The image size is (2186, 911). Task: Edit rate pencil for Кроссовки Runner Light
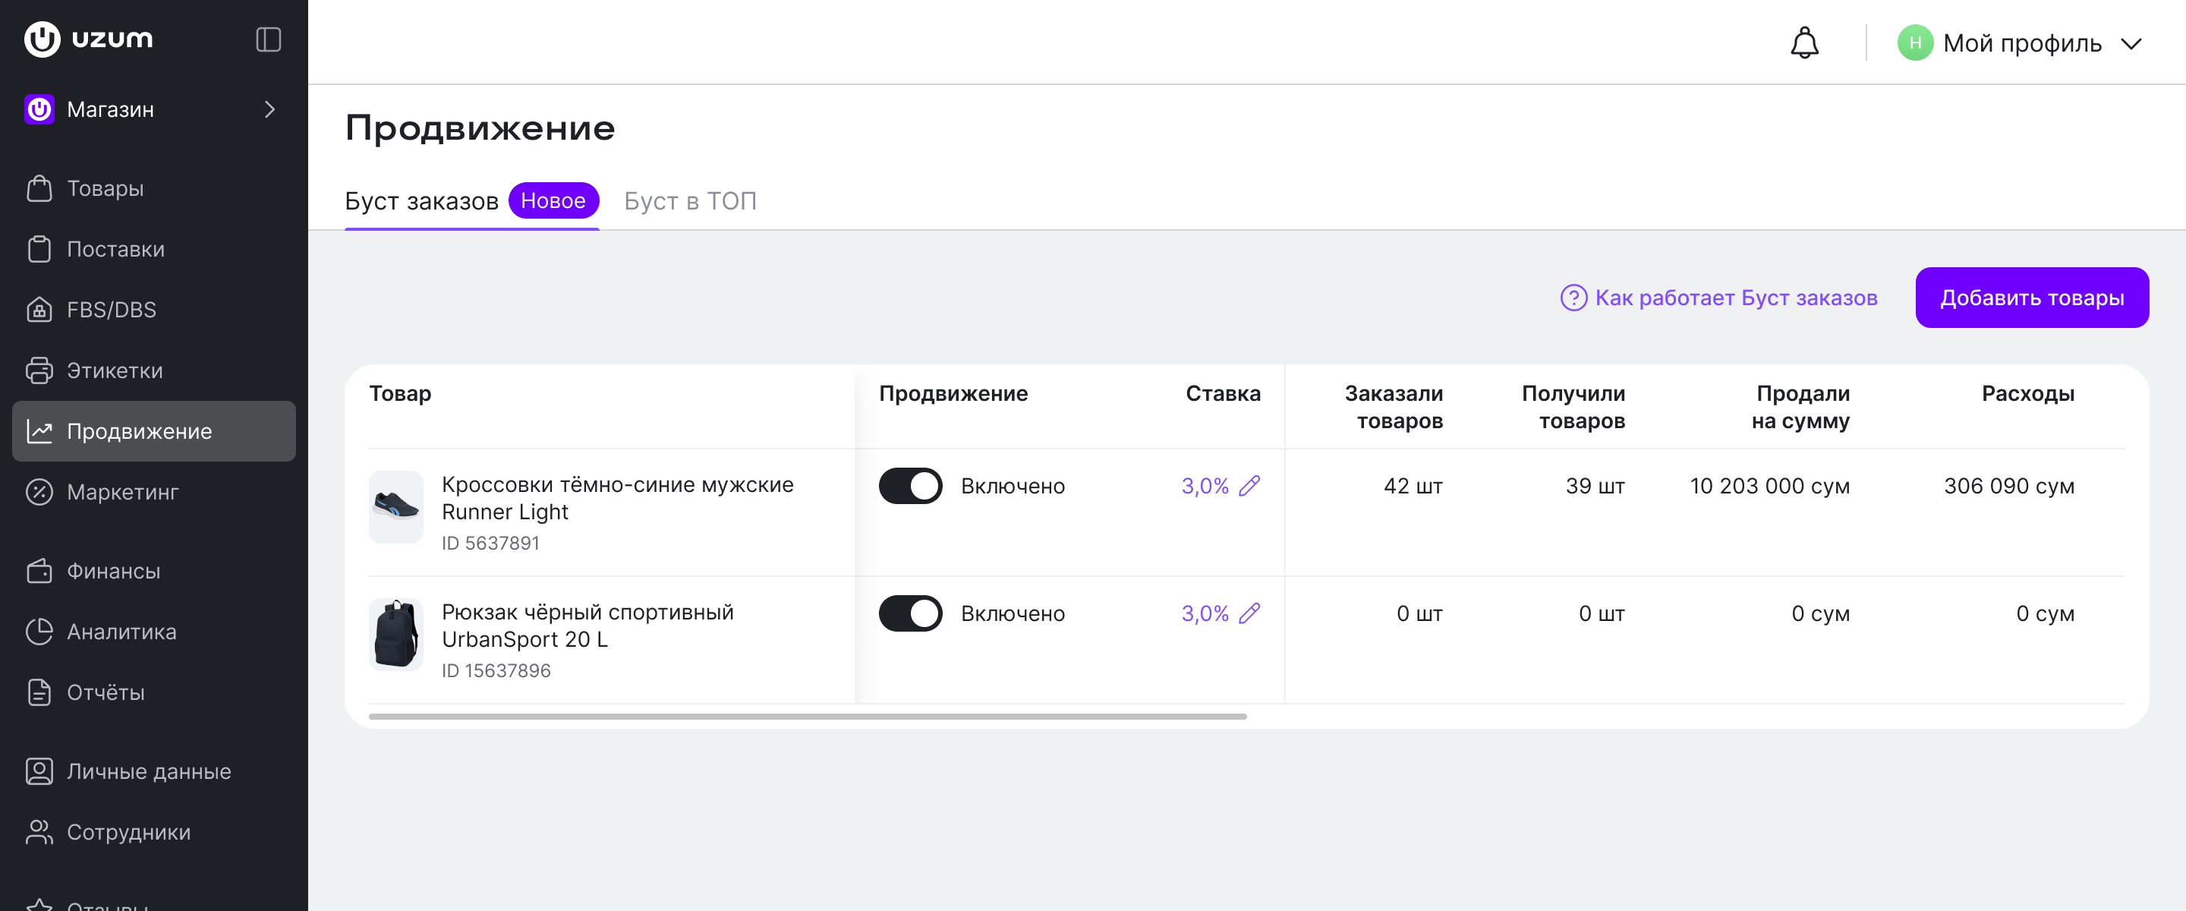click(x=1249, y=485)
